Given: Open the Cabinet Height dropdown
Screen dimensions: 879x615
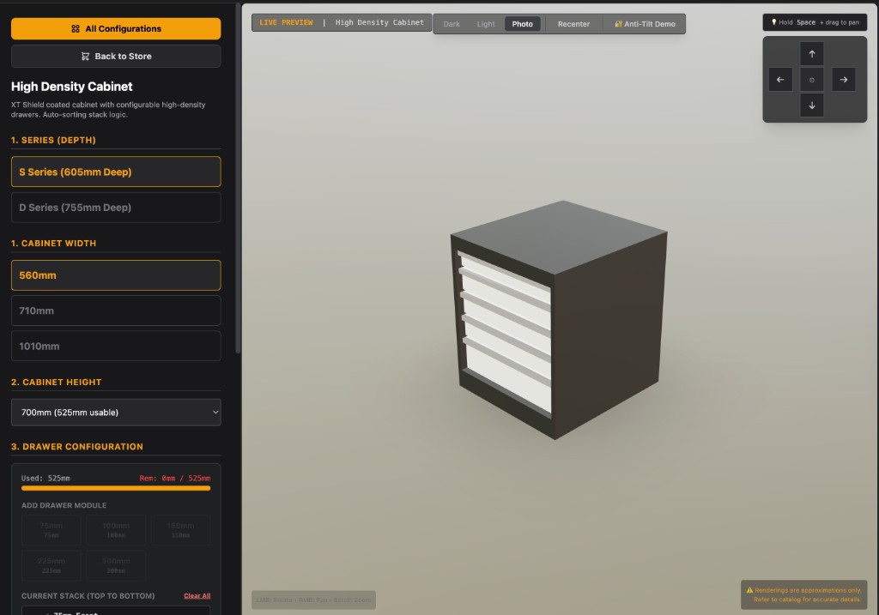Looking at the screenshot, I should pos(116,413).
